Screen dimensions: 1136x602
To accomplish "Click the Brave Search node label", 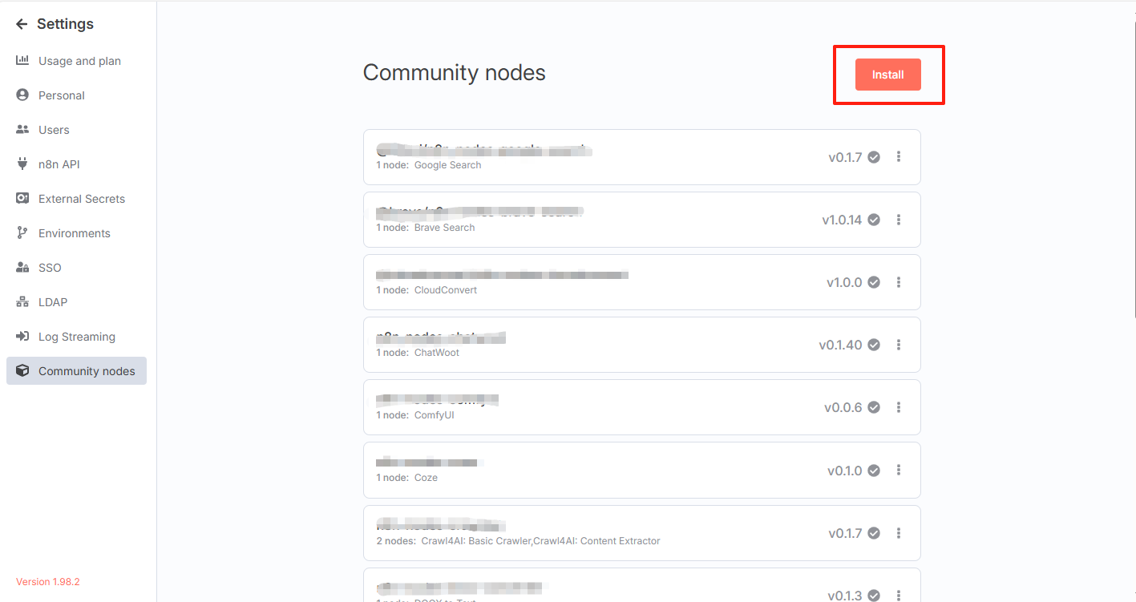I will tap(444, 228).
